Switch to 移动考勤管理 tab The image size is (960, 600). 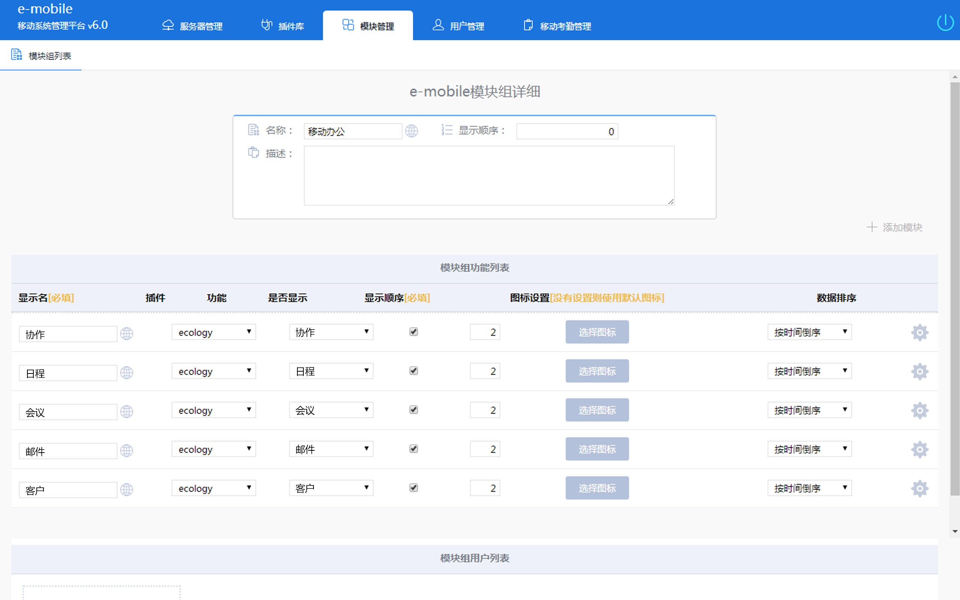557,26
